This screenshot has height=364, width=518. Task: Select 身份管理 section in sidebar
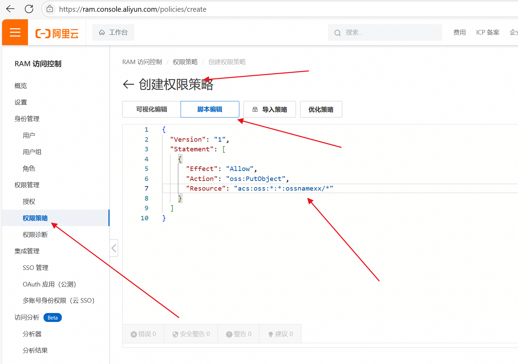coord(27,119)
